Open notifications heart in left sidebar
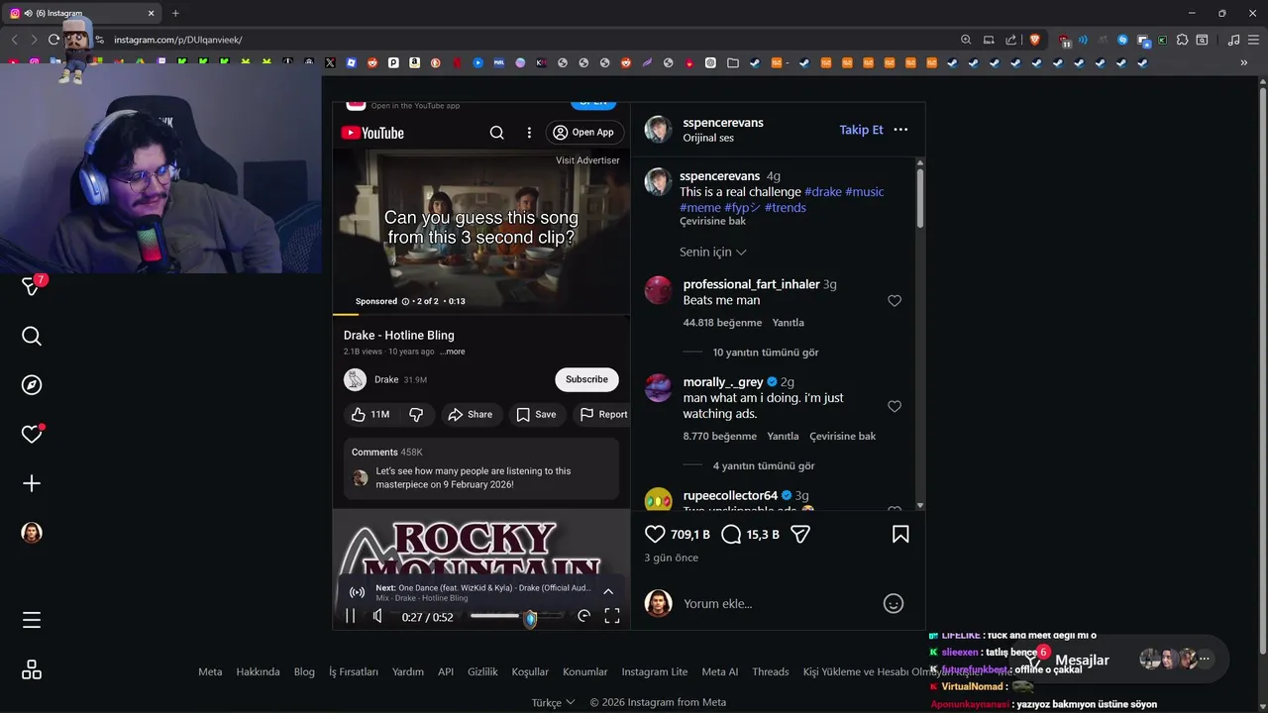The width and height of the screenshot is (1268, 713). [32, 434]
